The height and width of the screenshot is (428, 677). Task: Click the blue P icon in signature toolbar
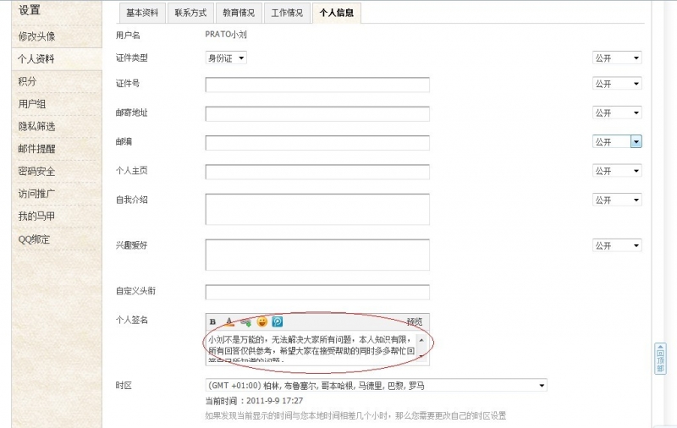coord(277,321)
